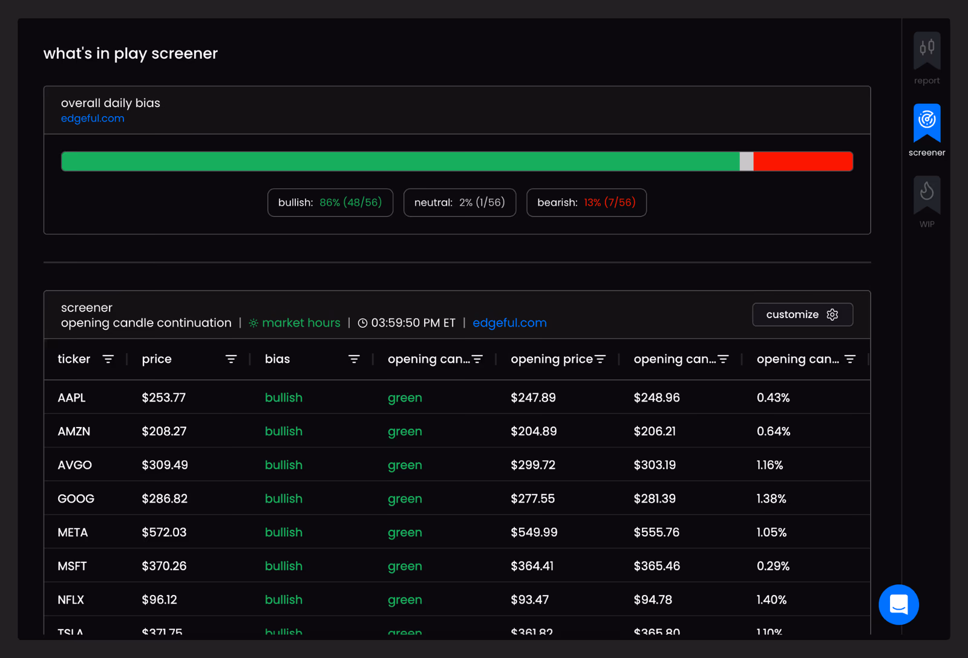Click the neutral 2% (1/56) badge
This screenshot has width=968, height=658.
(x=460, y=203)
